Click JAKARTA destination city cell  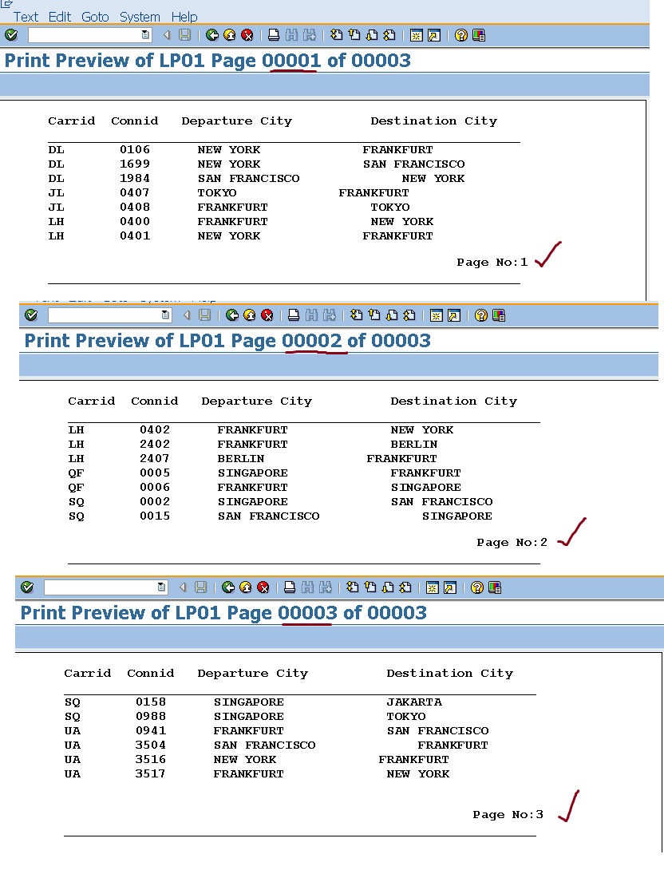pos(414,702)
